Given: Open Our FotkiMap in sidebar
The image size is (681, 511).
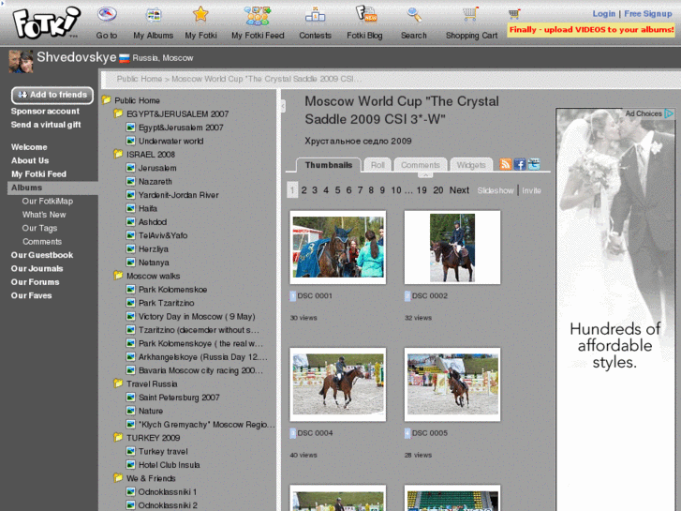Looking at the screenshot, I should pyautogui.click(x=48, y=201).
